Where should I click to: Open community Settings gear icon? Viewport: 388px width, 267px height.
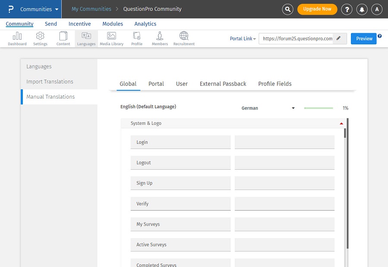coord(40,38)
